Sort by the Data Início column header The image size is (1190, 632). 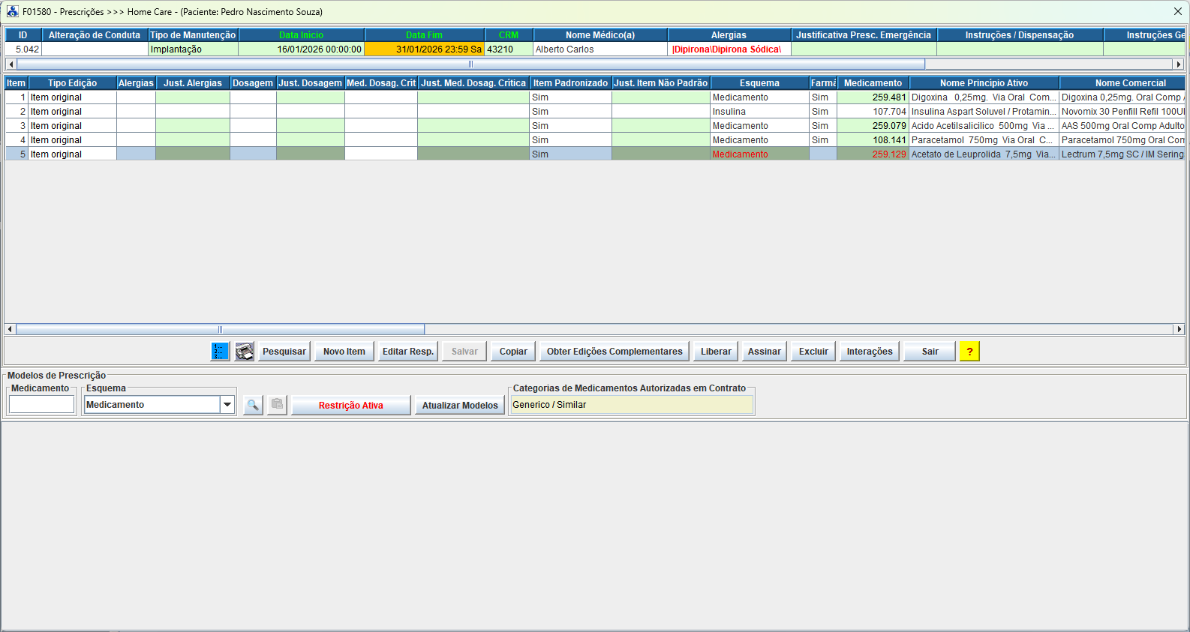[x=301, y=35]
